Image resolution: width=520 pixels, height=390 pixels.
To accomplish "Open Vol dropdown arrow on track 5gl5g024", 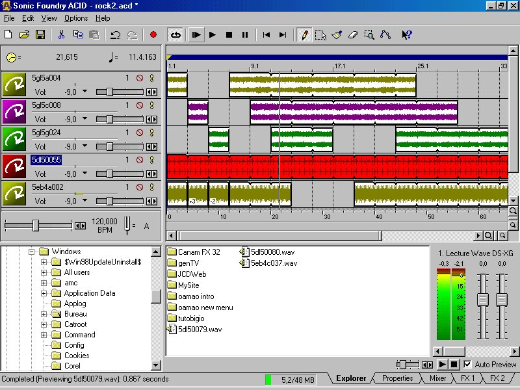I will 84,146.
